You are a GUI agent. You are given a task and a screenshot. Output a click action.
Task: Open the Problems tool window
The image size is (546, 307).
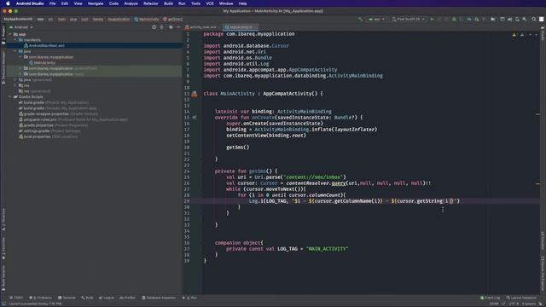coord(41,298)
